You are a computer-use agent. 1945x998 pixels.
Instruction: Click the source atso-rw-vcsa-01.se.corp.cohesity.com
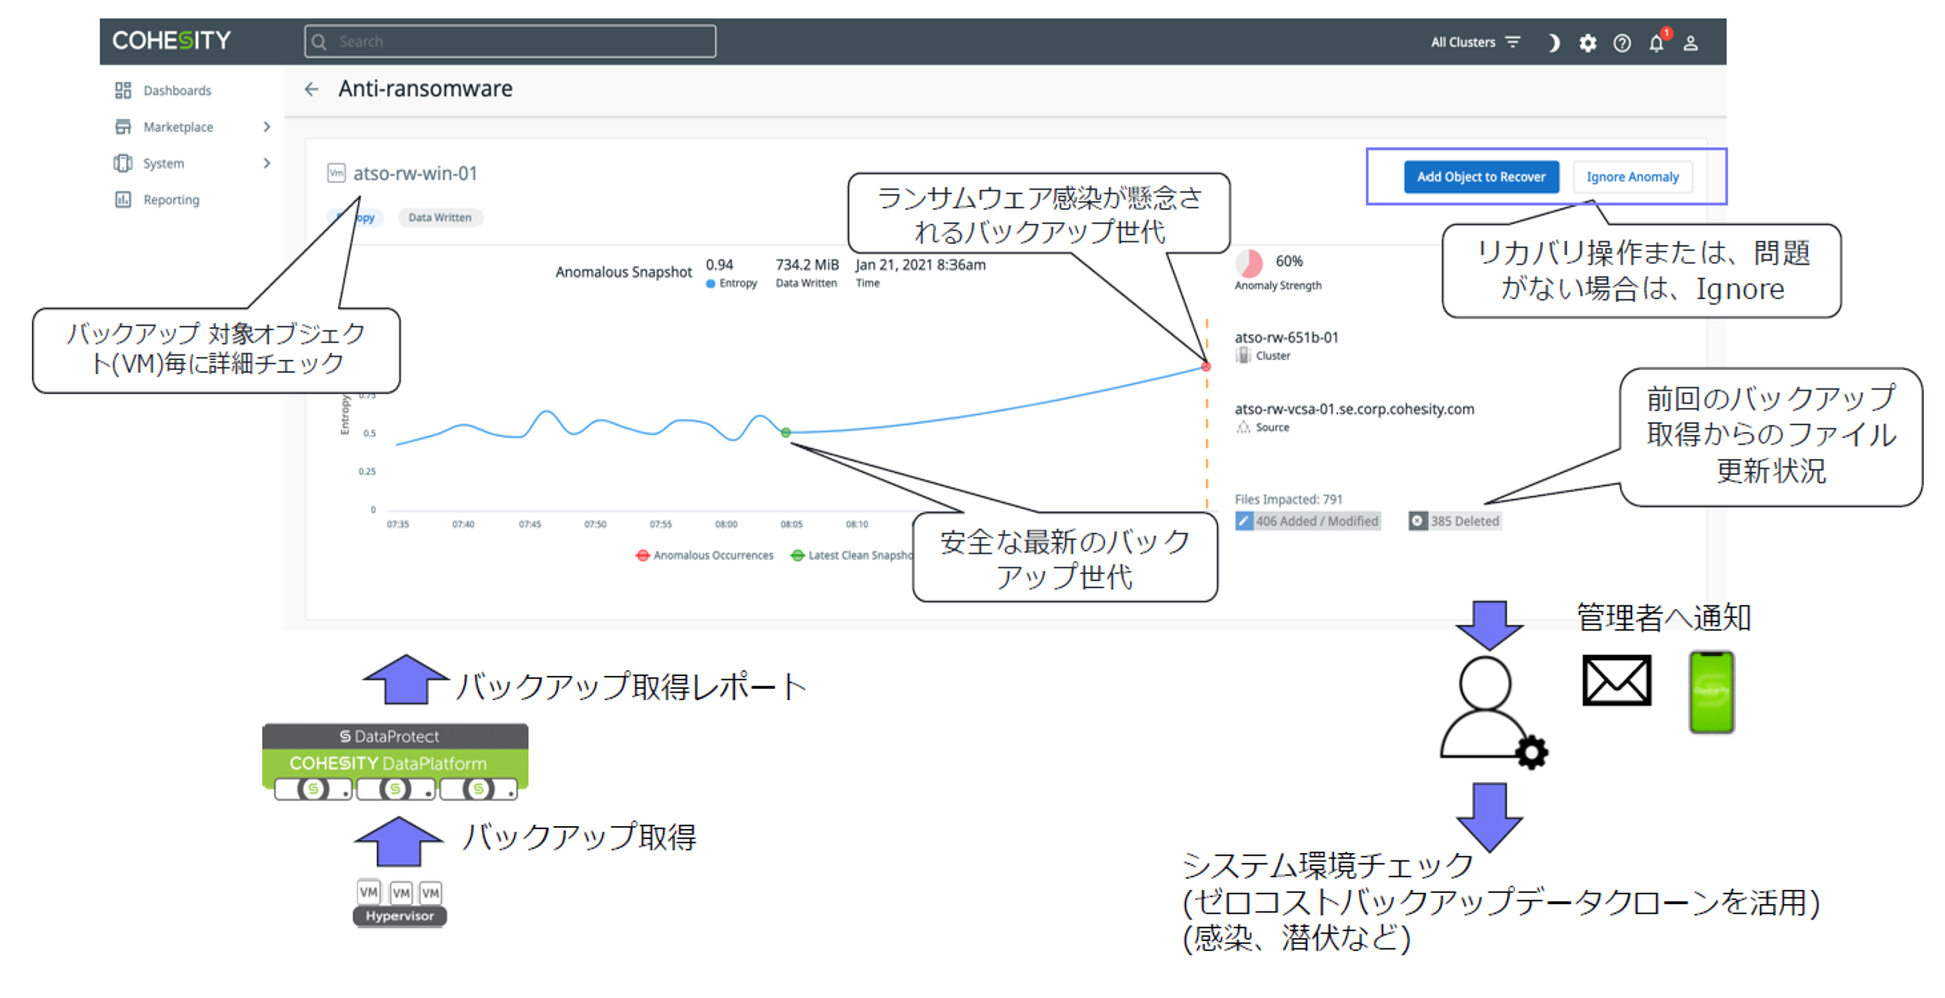(x=1355, y=409)
